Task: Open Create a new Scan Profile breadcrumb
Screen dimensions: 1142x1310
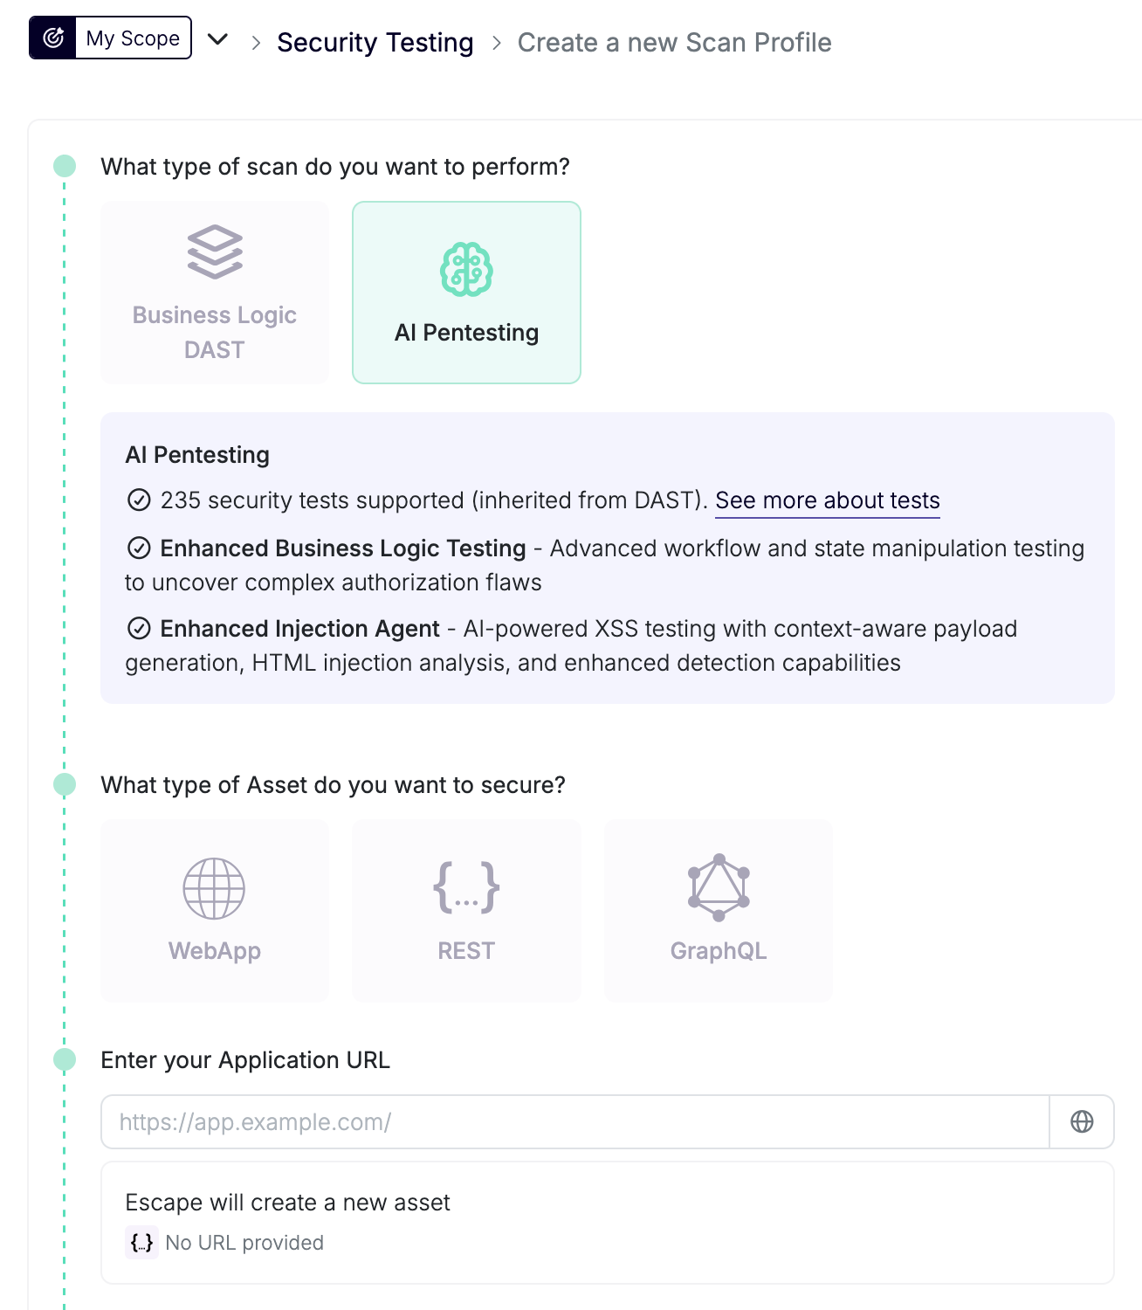Action: 674,42
